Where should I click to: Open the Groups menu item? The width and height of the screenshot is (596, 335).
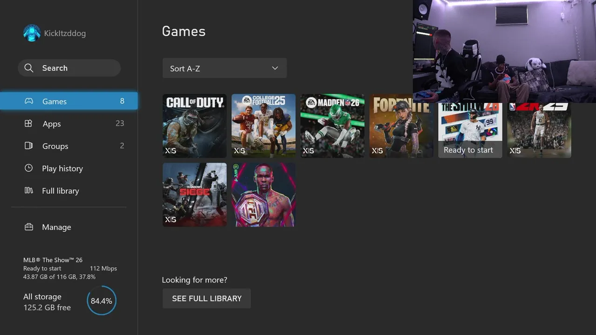pos(69,146)
